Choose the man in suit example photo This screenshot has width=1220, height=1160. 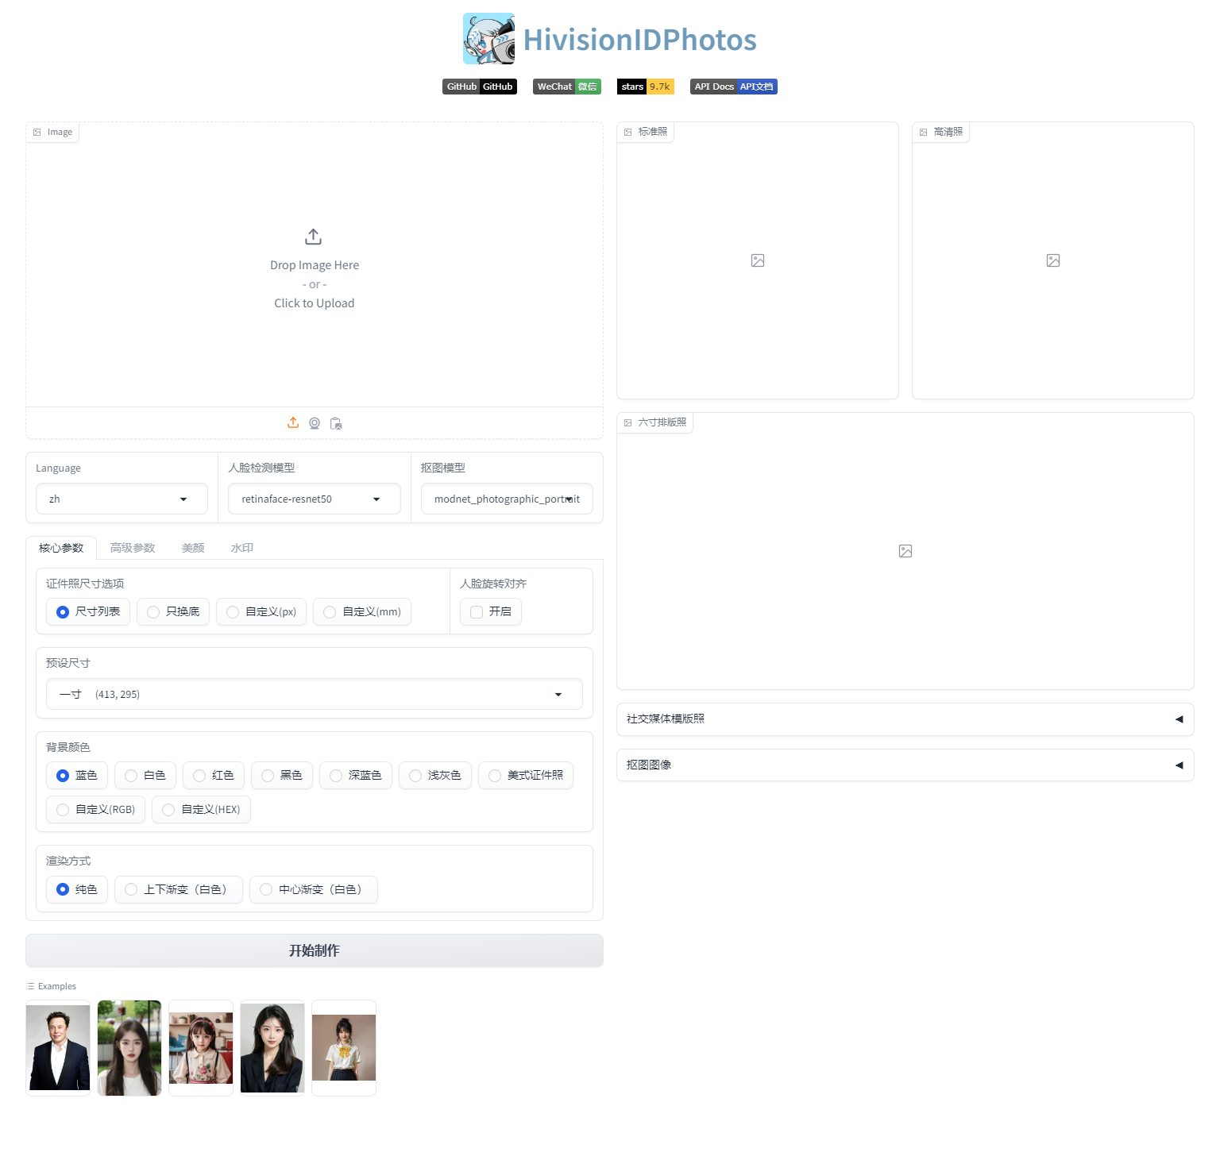click(x=58, y=1048)
